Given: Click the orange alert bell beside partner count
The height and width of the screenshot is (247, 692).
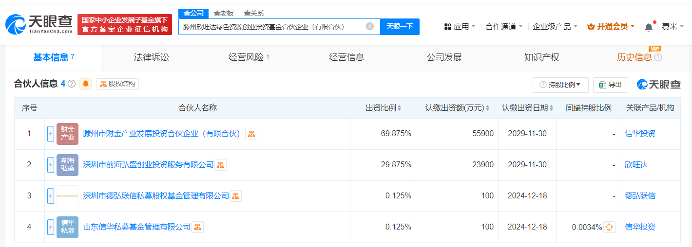Looking at the screenshot, I should tap(86, 84).
